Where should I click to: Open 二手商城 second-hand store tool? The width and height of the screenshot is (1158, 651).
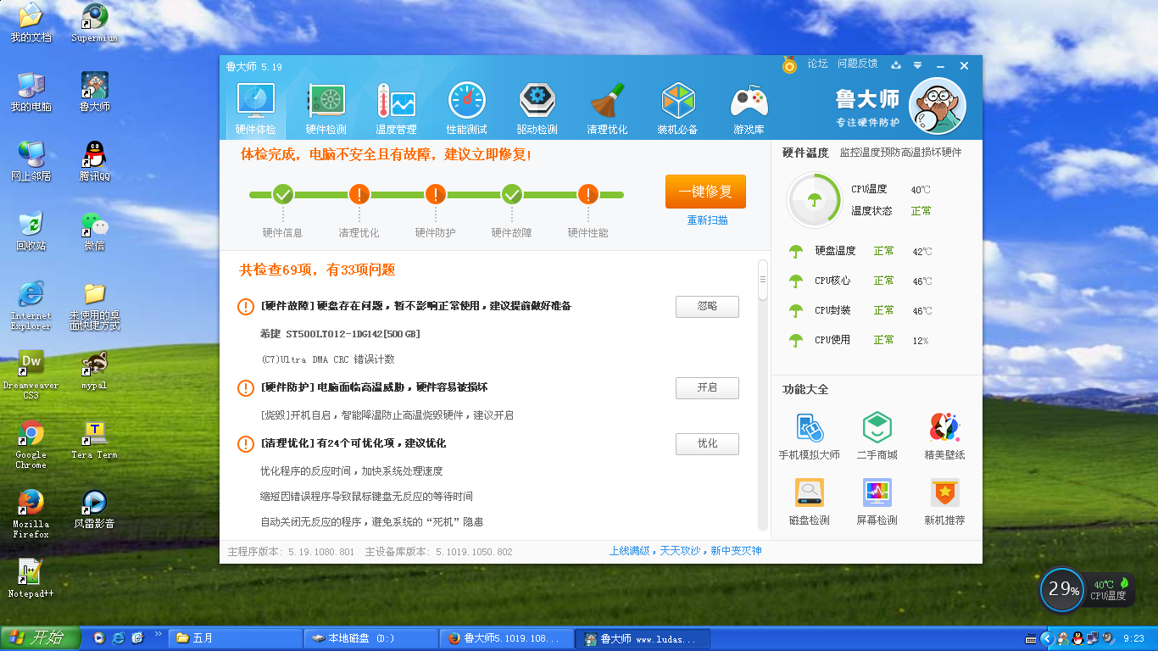point(877,436)
